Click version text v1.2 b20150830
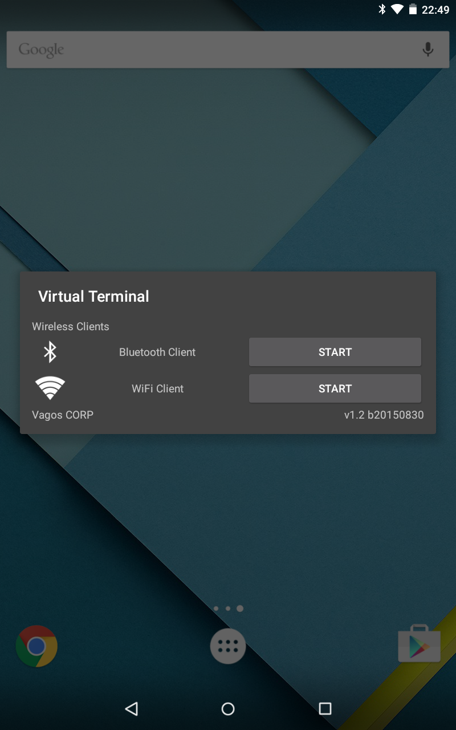 coord(384,415)
